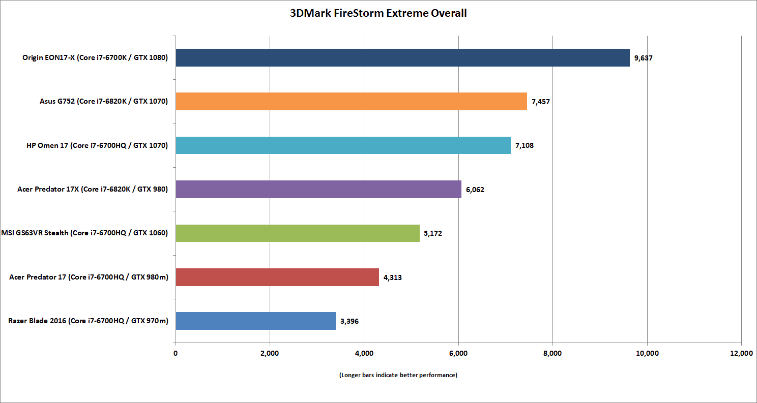Click the chart title 3DMark FireStorm Extreme Overall

(x=378, y=14)
